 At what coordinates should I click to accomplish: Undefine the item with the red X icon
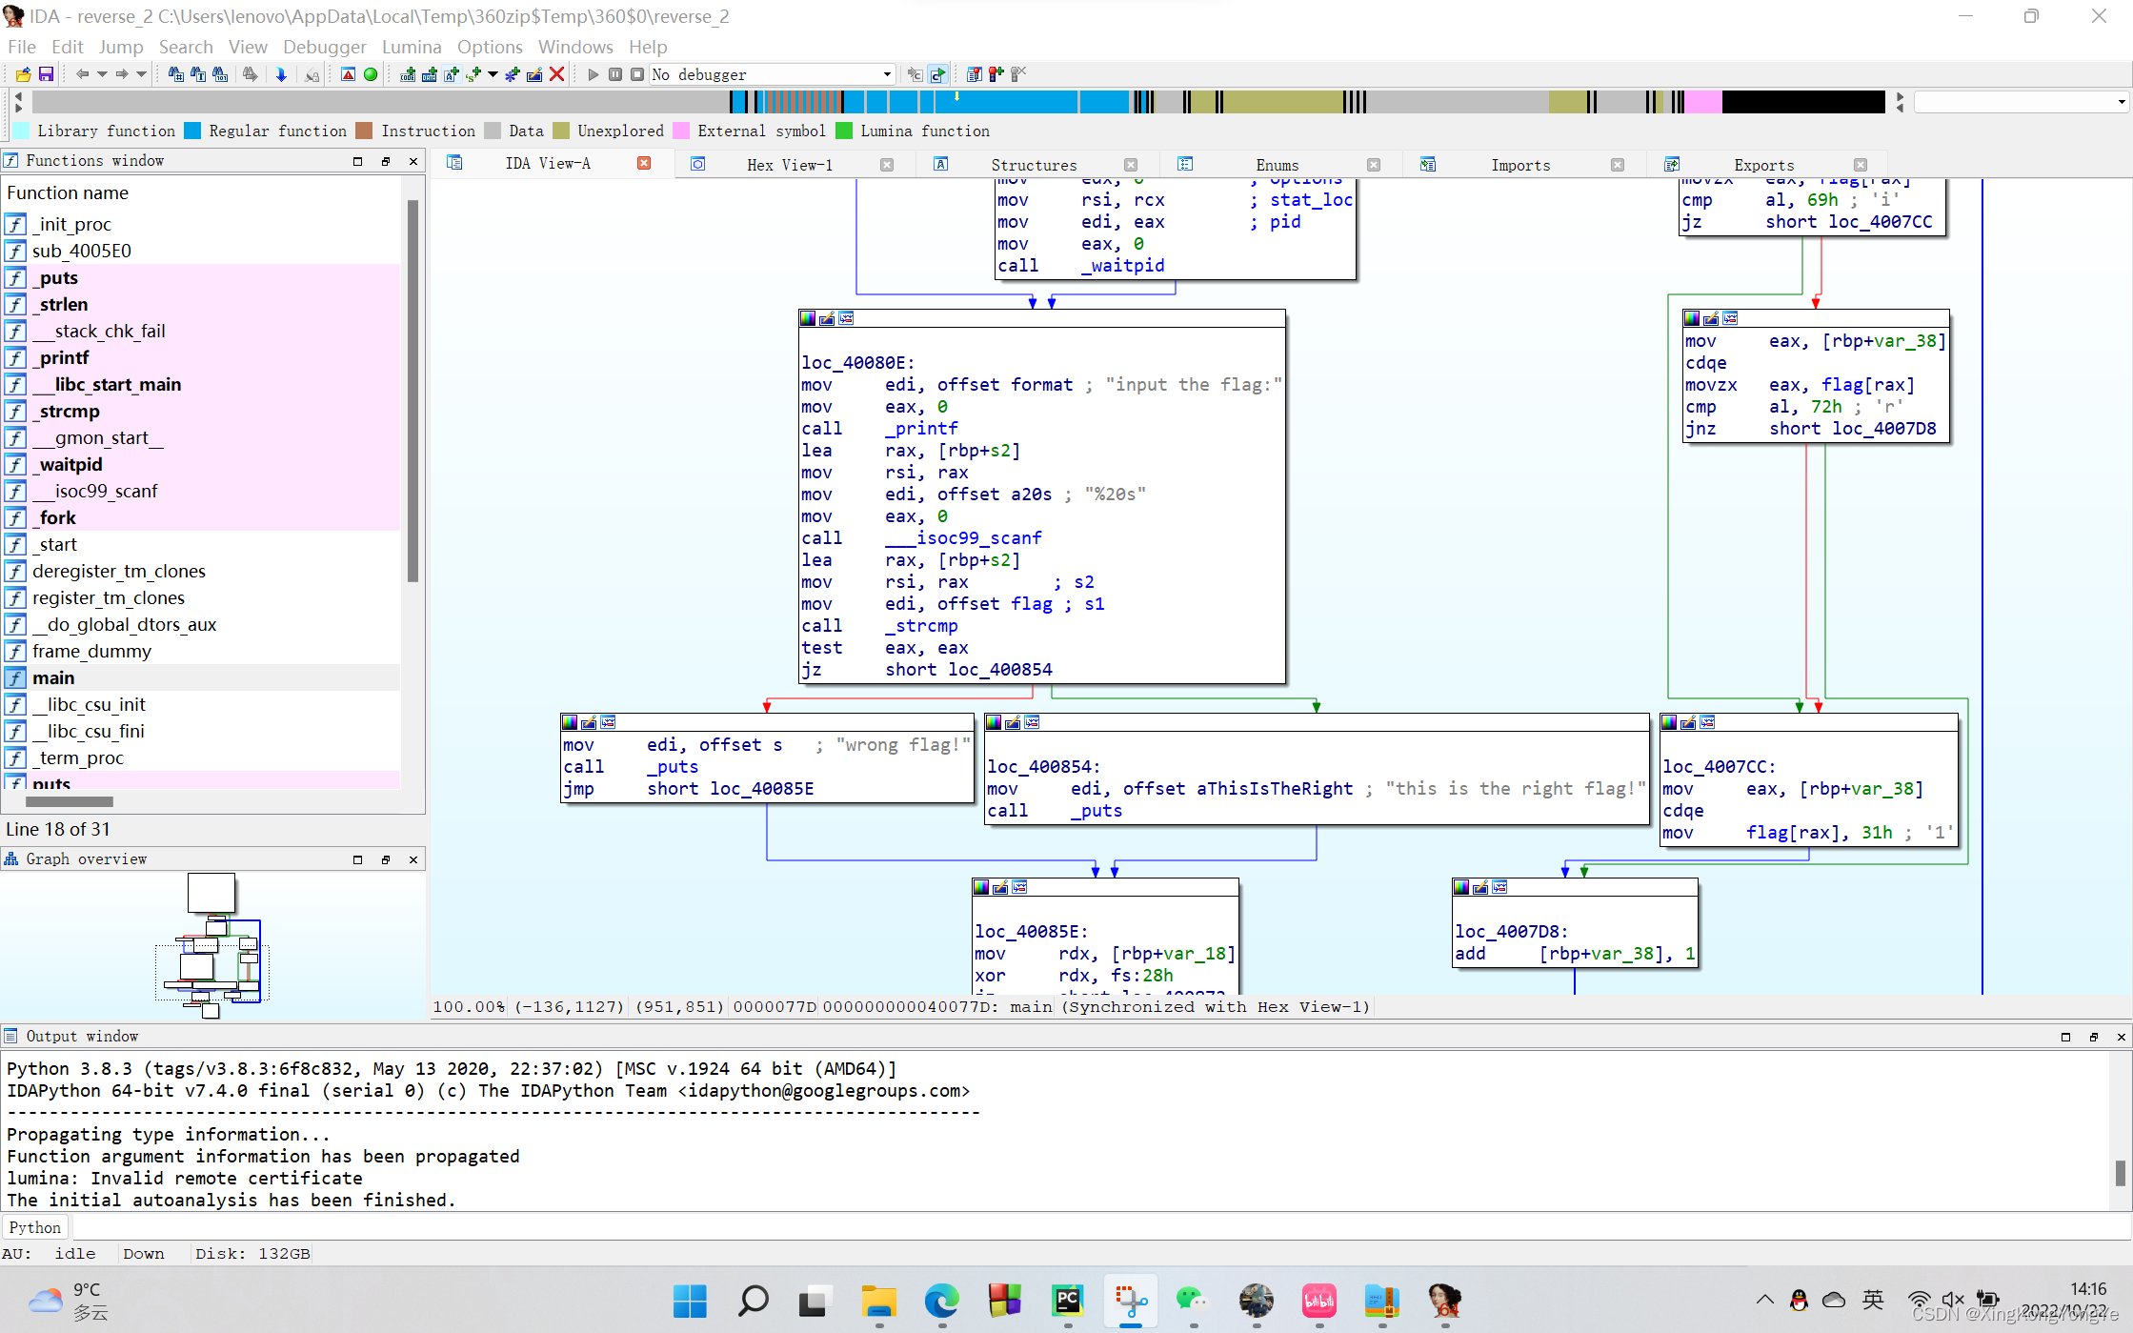click(x=557, y=74)
